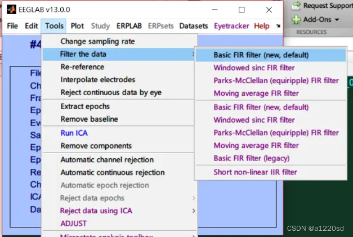Click Request Support button text
353x237 pixels.
click(328, 6)
